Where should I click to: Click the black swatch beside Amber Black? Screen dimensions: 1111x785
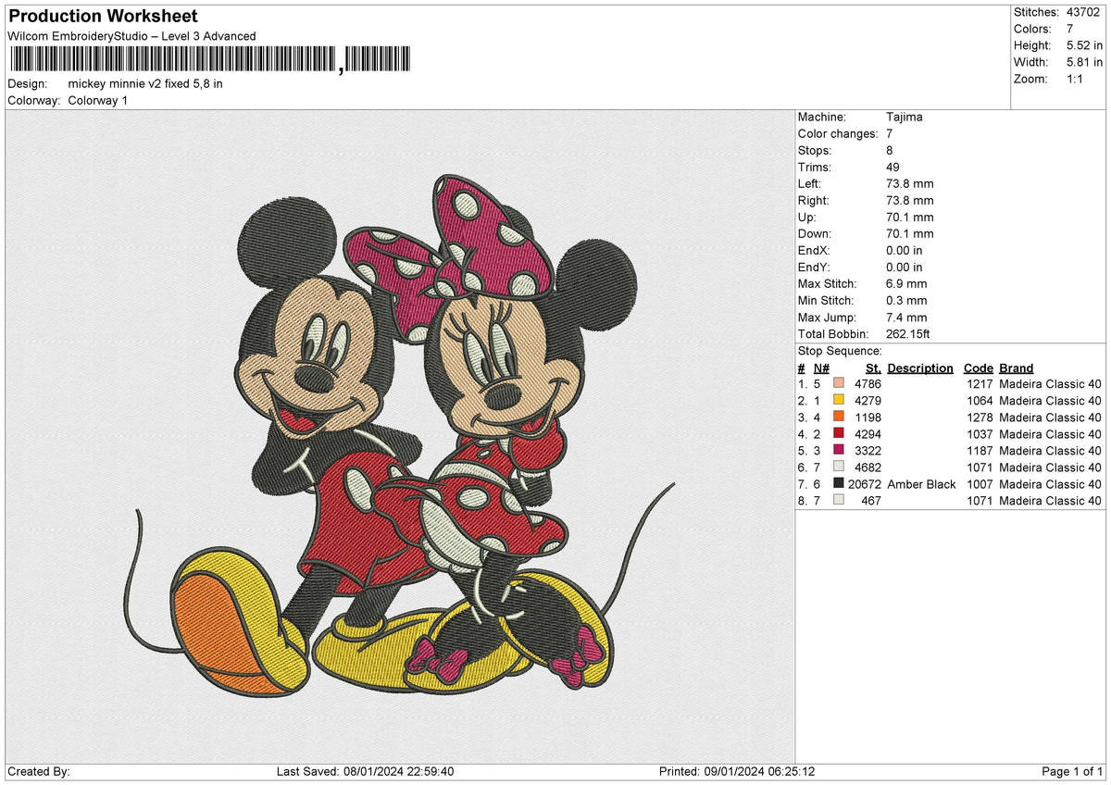(839, 484)
